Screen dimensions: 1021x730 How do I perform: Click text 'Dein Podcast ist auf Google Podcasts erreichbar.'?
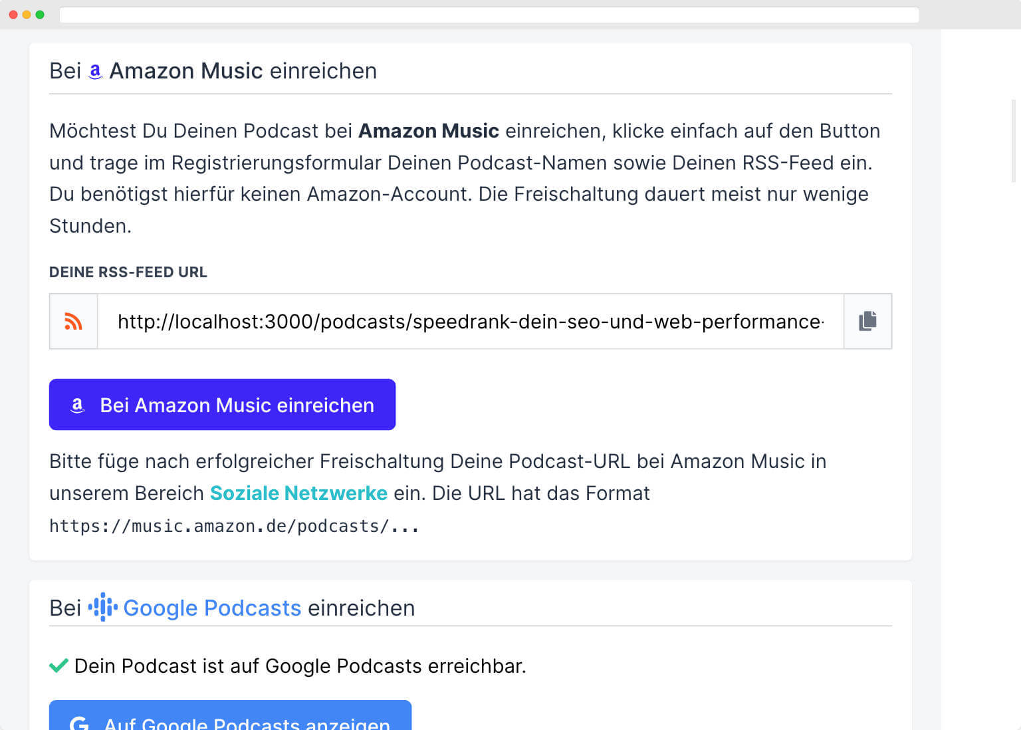tap(300, 666)
